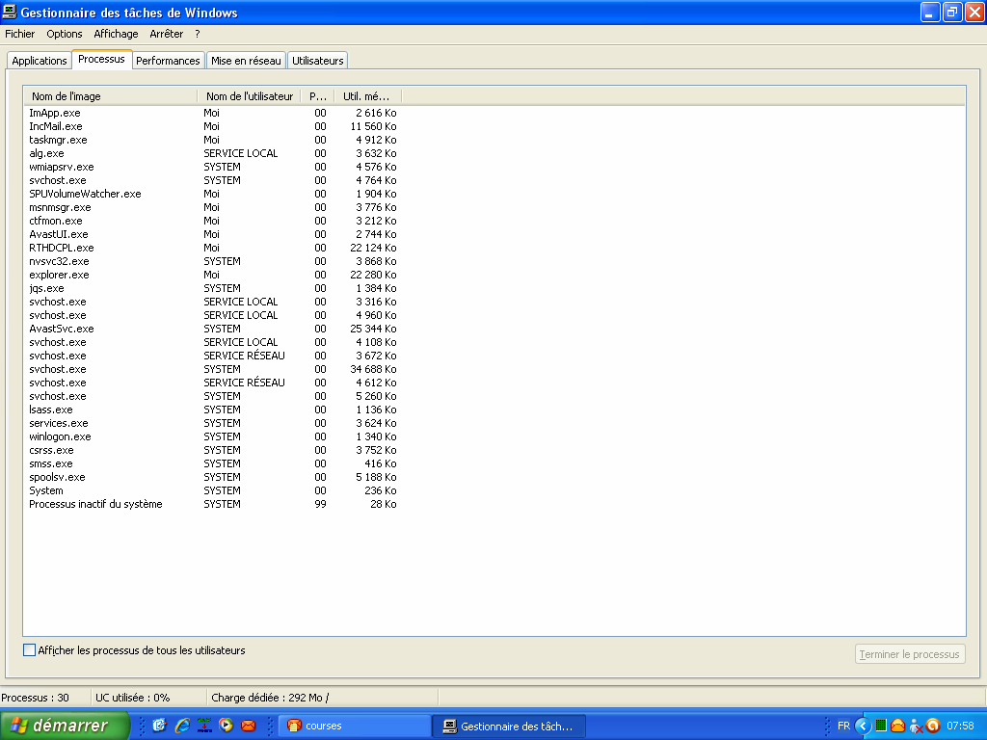The width and height of the screenshot is (987, 740).
Task: Select the nvsvc32.exe process row
Action: [213, 261]
